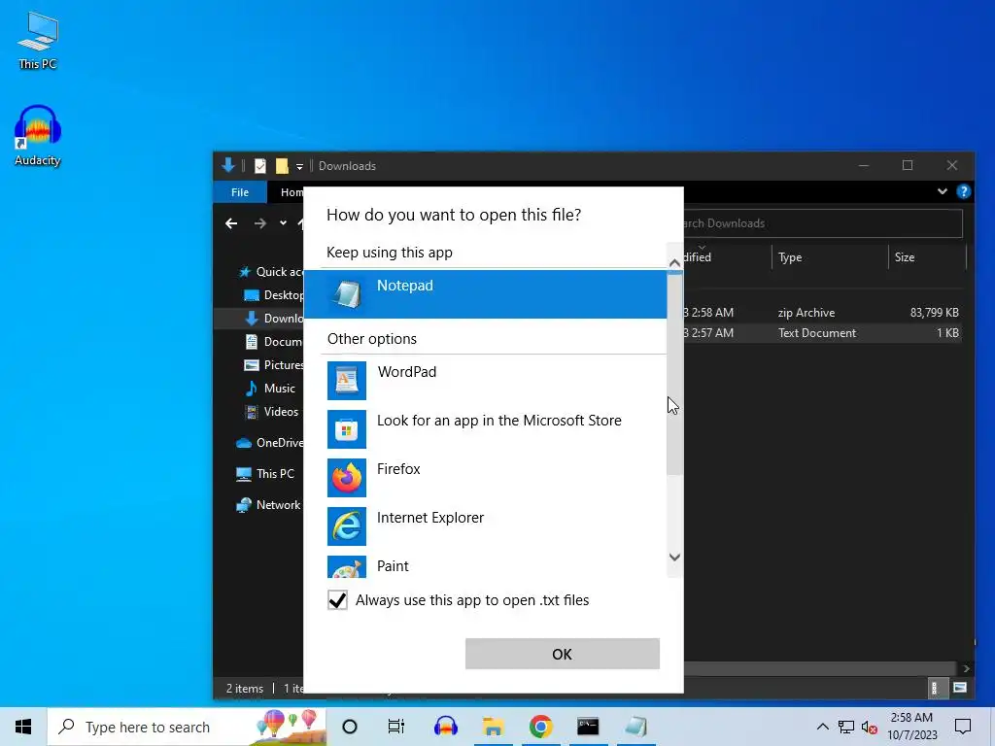
Task: Select Notepad in the open-with dialog
Action: tap(486, 293)
